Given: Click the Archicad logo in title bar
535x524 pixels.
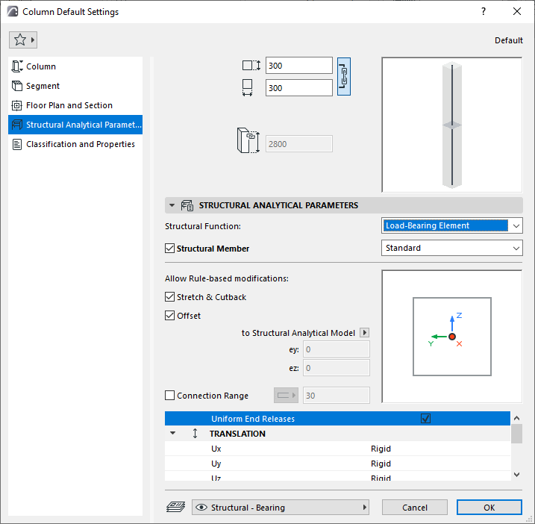Looking at the screenshot, I should (13, 11).
